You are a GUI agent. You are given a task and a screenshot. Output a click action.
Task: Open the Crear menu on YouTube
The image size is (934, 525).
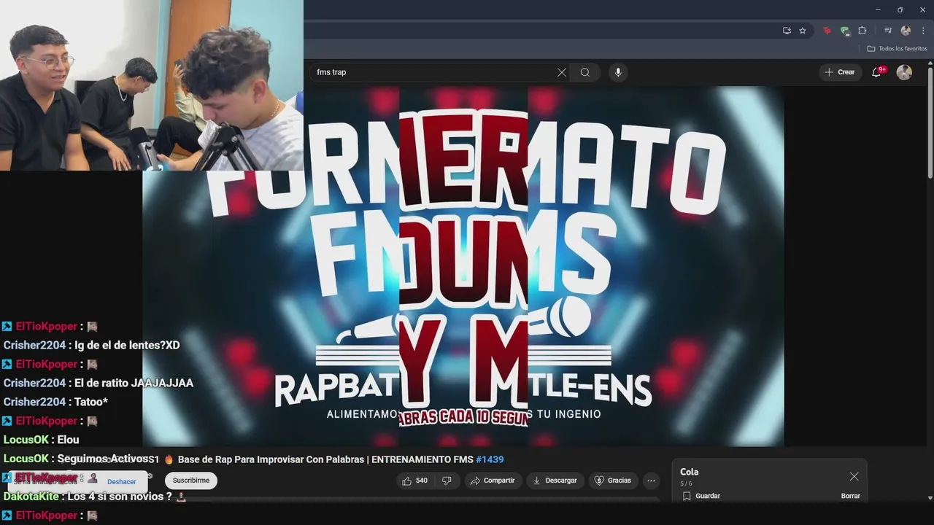(840, 72)
